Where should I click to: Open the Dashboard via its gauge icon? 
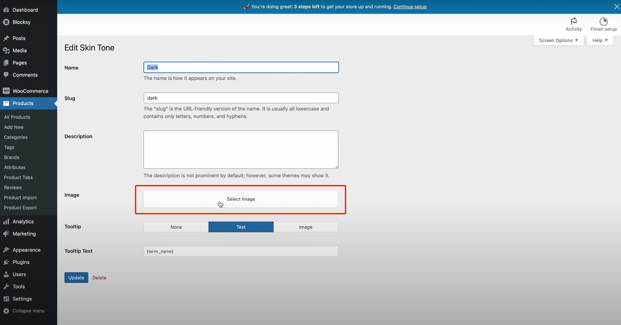(6, 10)
